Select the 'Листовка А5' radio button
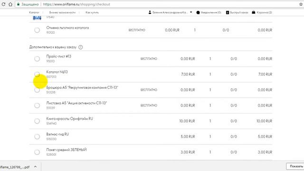 tap(37, 105)
